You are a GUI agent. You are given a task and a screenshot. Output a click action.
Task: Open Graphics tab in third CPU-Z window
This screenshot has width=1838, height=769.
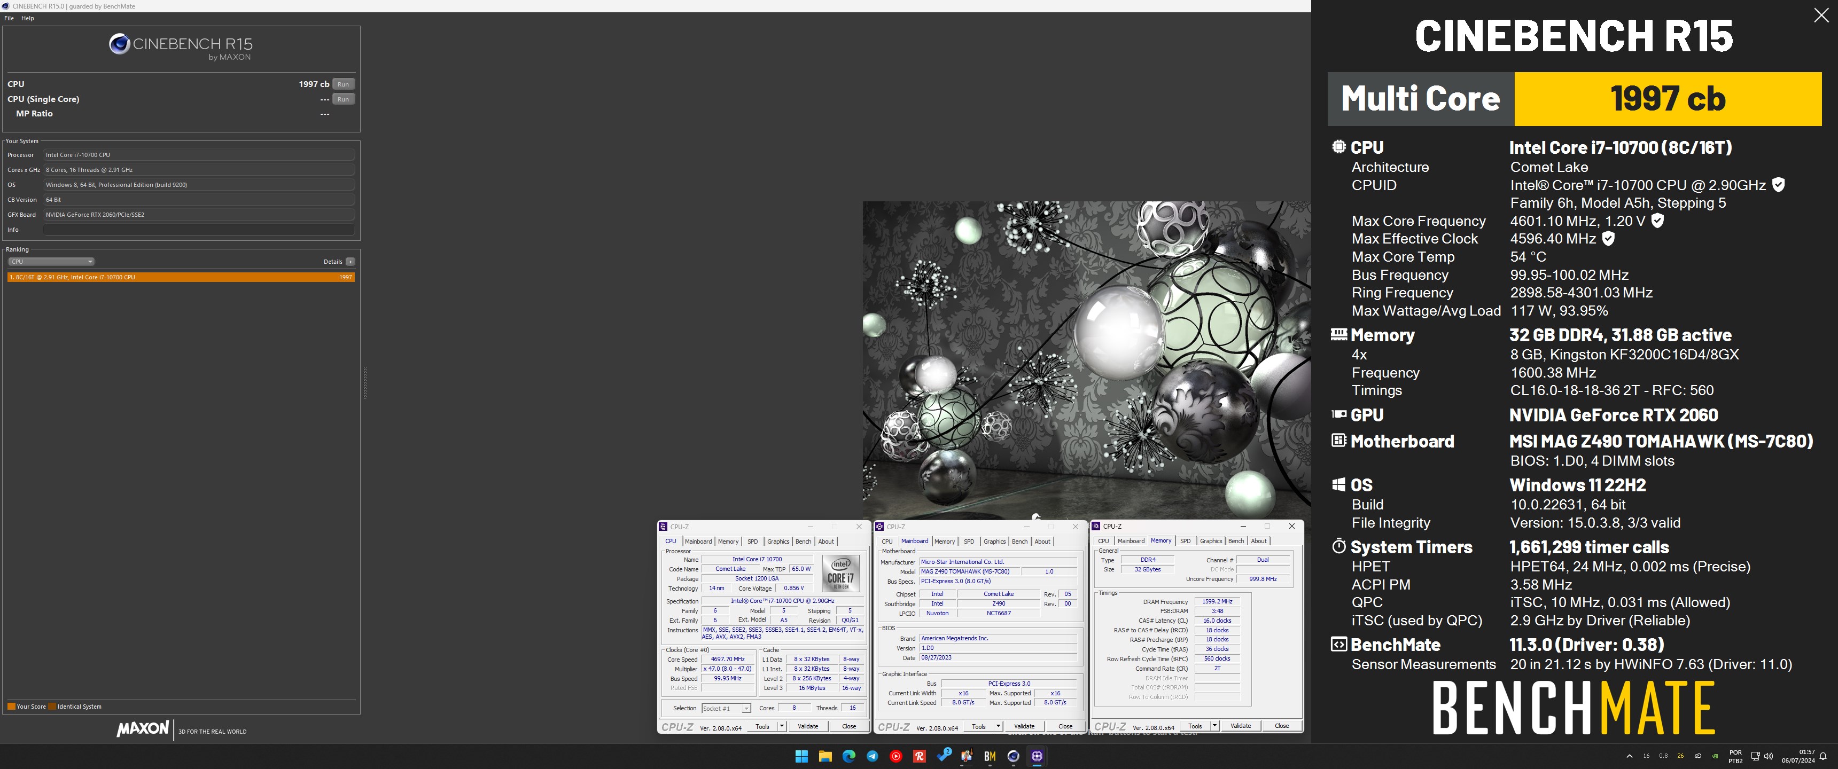(x=1211, y=542)
